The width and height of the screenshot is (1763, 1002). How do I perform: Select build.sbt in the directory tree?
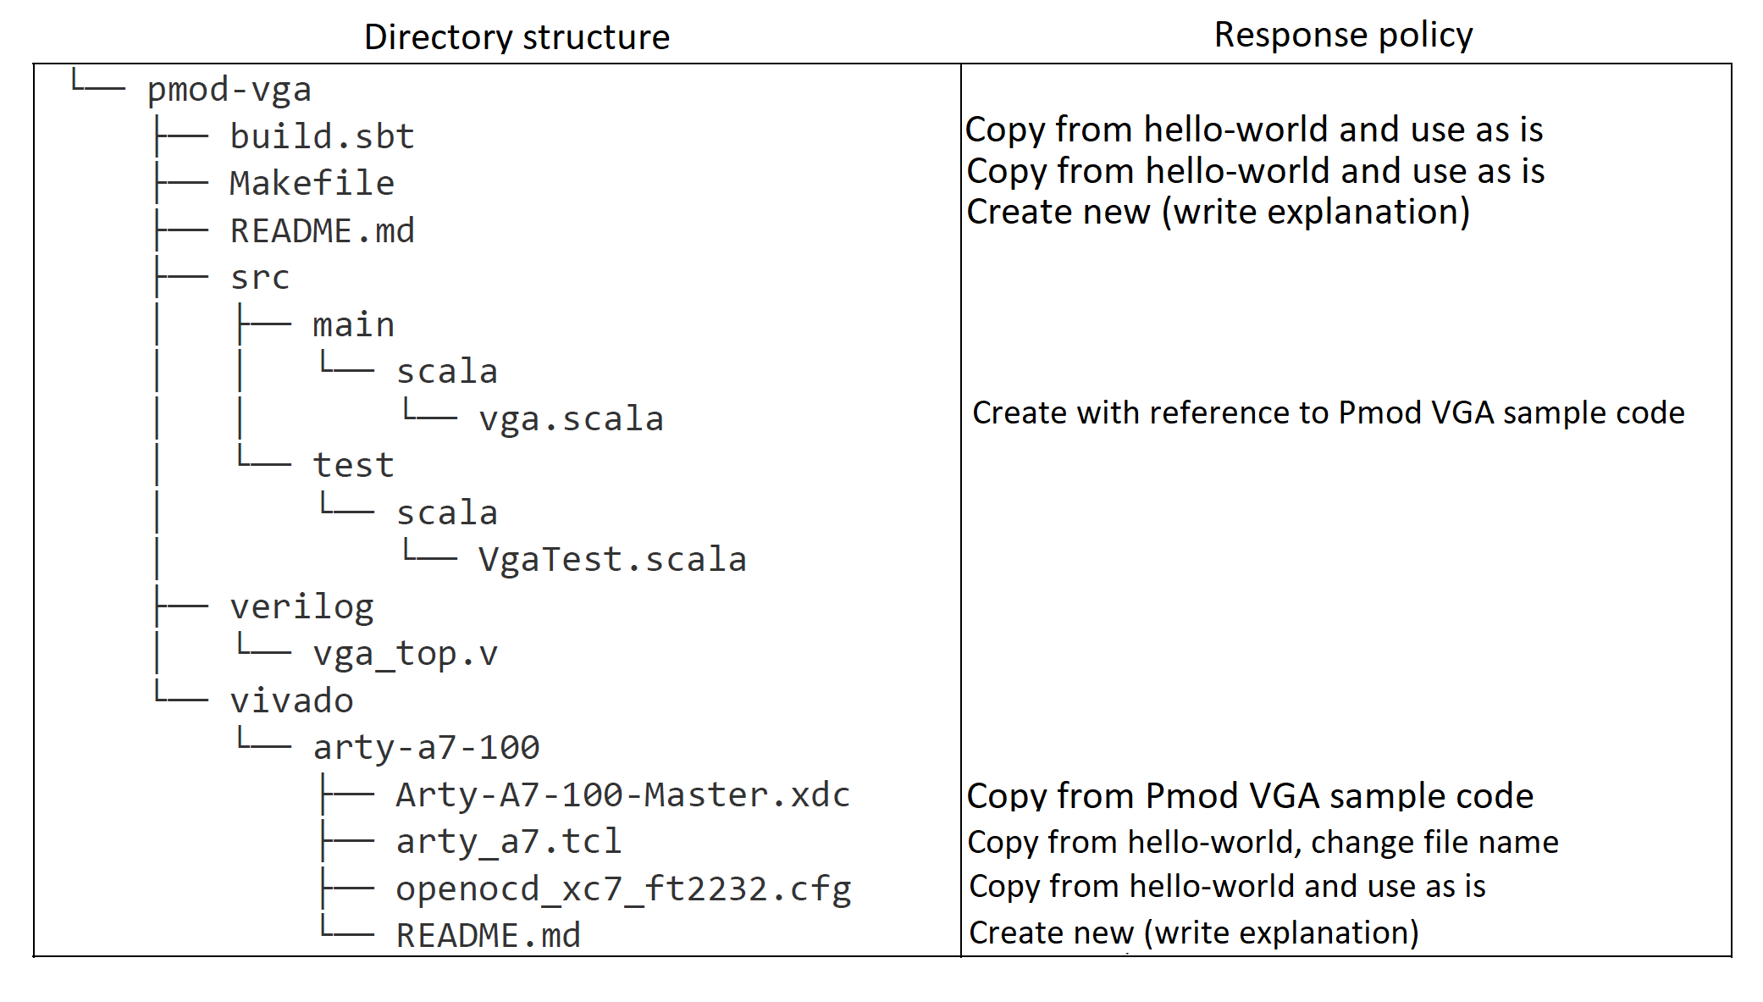[x=322, y=136]
